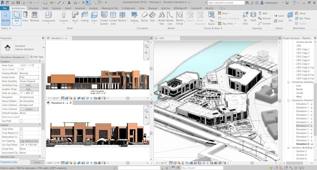This screenshot has height=170, width=317.
Task: Open the Massing & Site tab
Action: point(110,8)
